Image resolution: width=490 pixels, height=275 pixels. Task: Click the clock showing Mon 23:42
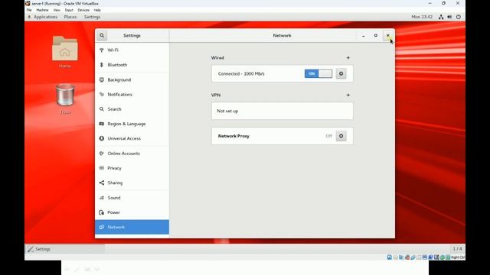(422, 17)
